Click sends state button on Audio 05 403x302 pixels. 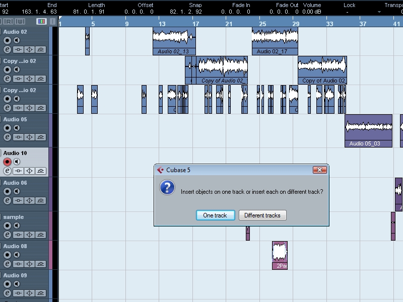[x=41, y=137]
